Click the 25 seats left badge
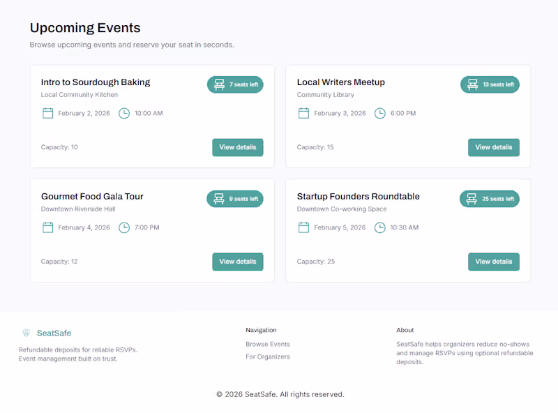558x413 pixels. click(489, 199)
